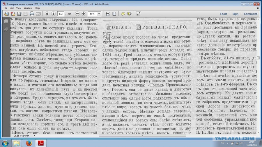This screenshot has height=147, width=262.
Task: Click the Adobe Reader taskbar button
Action: pyautogui.click(x=41, y=143)
